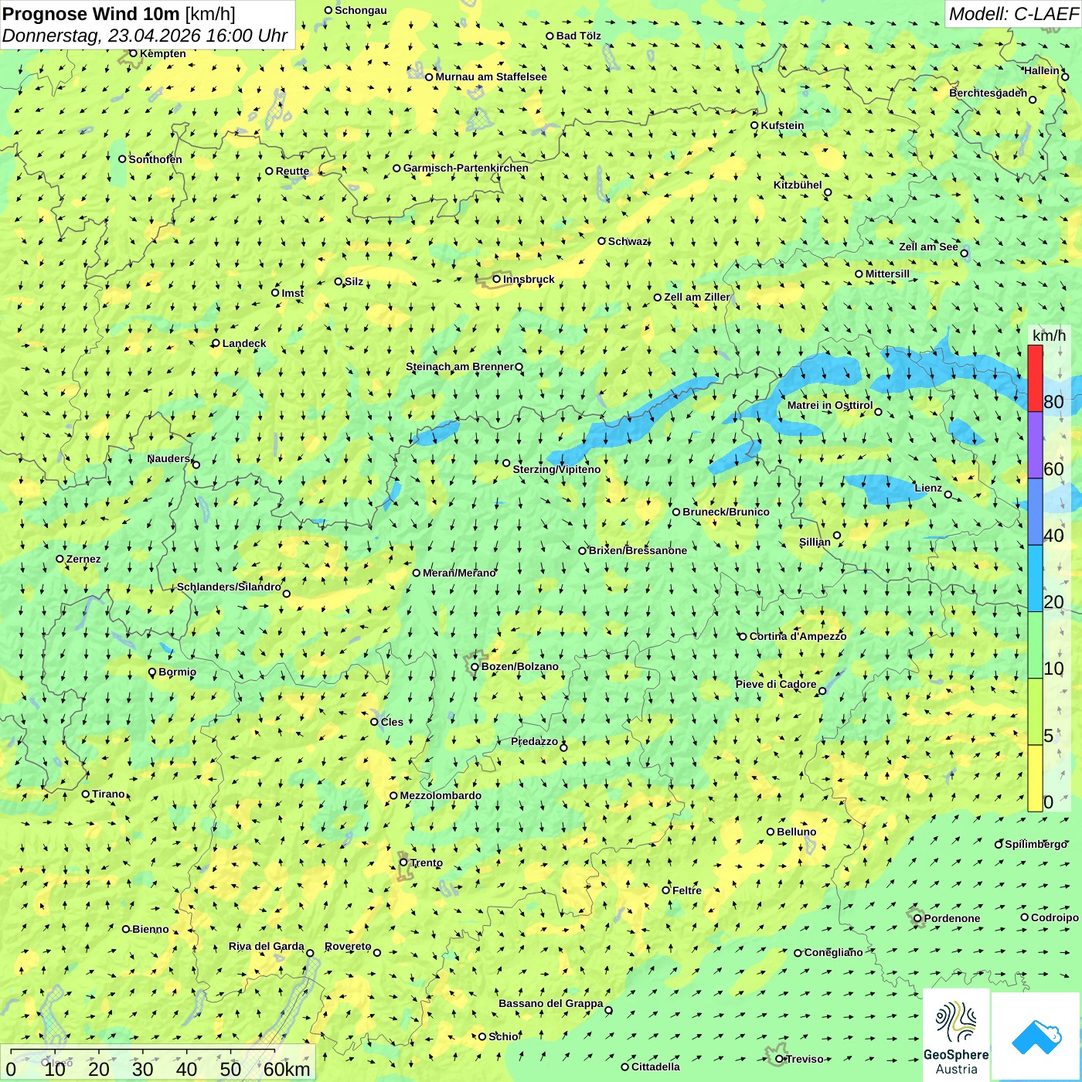This screenshot has width=1082, height=1082.
Task: Click the 'Bienno' label
Action: pos(150,929)
